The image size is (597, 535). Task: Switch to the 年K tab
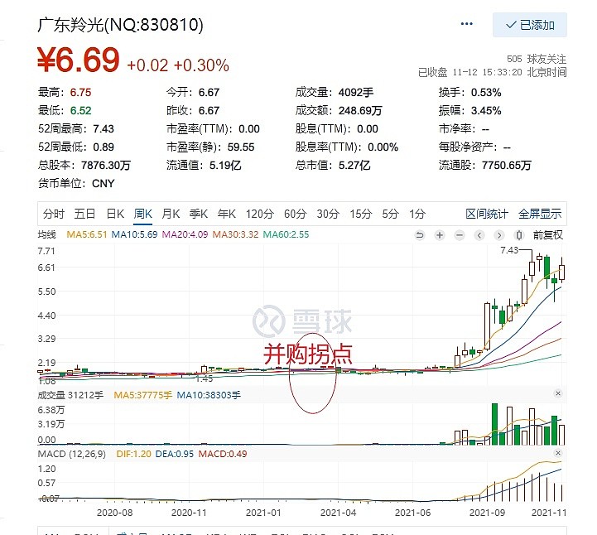click(x=227, y=214)
